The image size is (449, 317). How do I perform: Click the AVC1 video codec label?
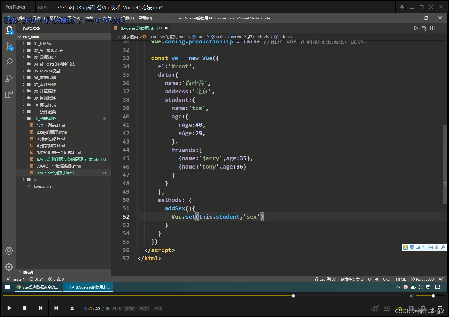pyautogui.click(x=144, y=308)
